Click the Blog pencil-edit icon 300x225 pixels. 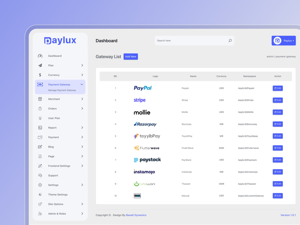[x=40, y=147]
